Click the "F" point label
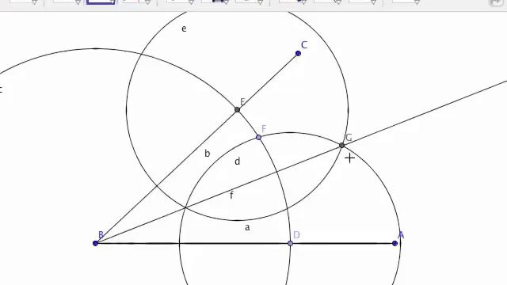The height and width of the screenshot is (285, 507). click(x=264, y=129)
